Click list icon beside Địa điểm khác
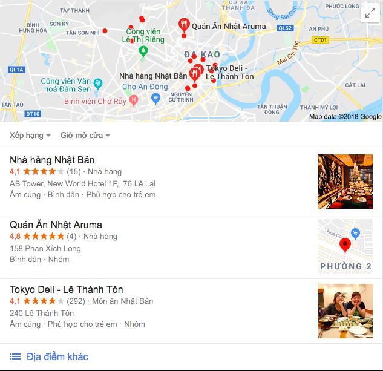The width and height of the screenshot is (383, 371). [15, 356]
